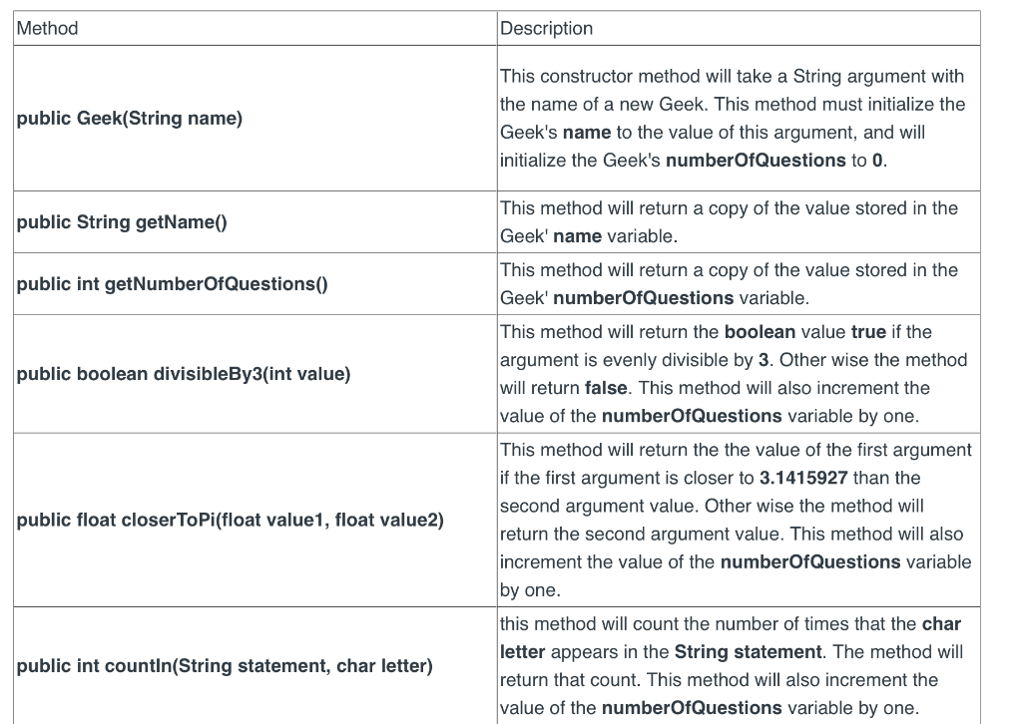The image size is (1022, 724).
Task: Click the bold 'char' word in countIn description
Action: pos(941,623)
